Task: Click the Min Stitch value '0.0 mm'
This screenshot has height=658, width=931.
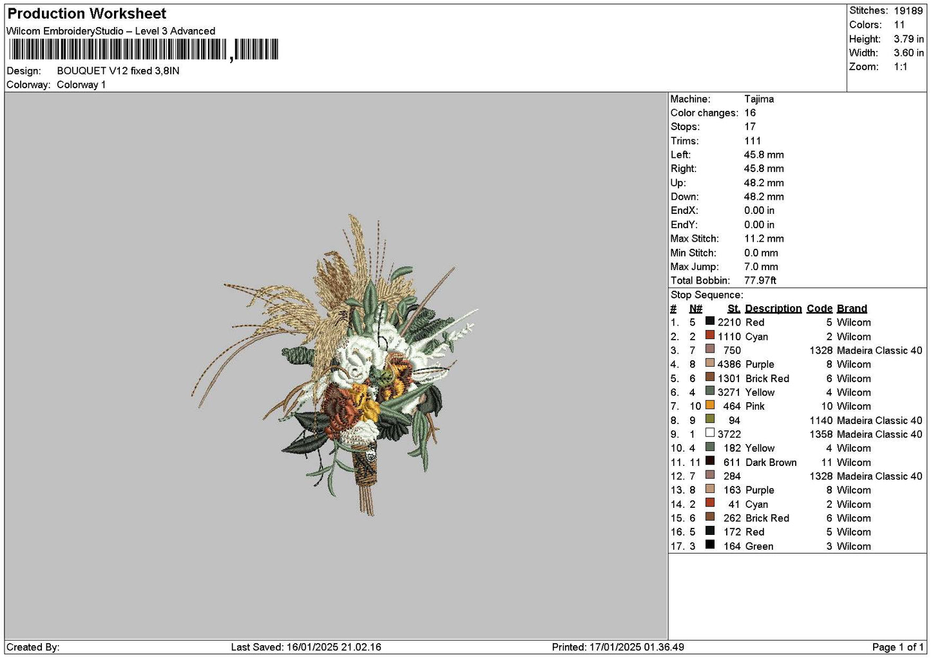Action: coord(761,253)
